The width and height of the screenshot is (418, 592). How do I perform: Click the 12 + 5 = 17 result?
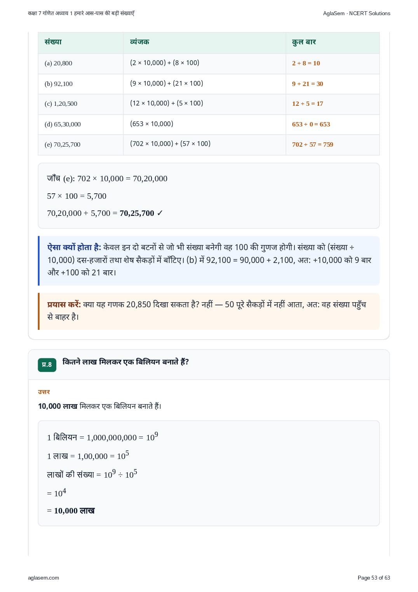(x=308, y=103)
